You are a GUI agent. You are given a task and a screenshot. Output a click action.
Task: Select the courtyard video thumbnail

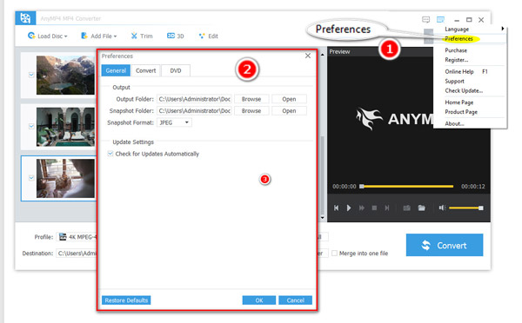(x=65, y=127)
